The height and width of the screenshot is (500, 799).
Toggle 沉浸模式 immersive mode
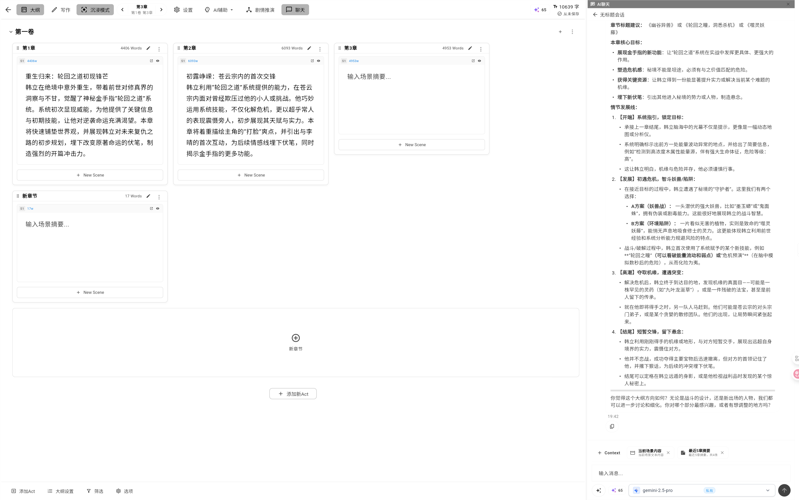pos(95,10)
